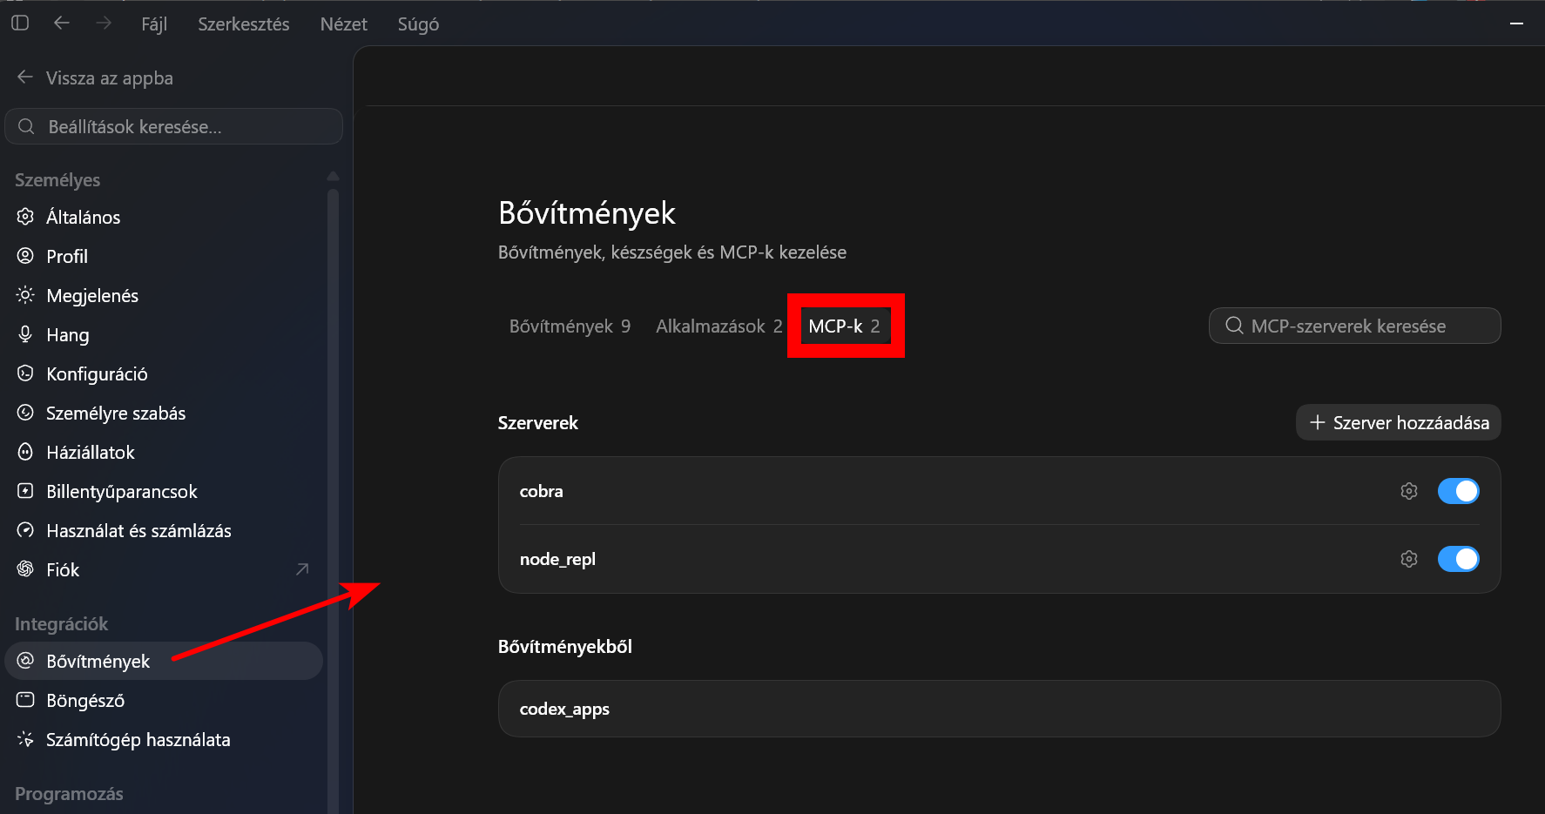Click the Háziállatok icon
This screenshot has height=814, width=1545.
tap(25, 452)
